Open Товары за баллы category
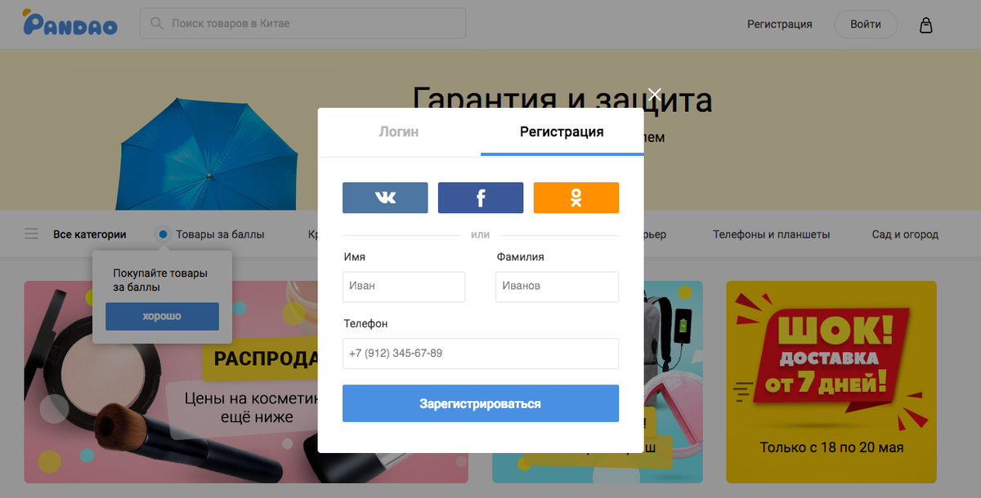 tap(220, 234)
